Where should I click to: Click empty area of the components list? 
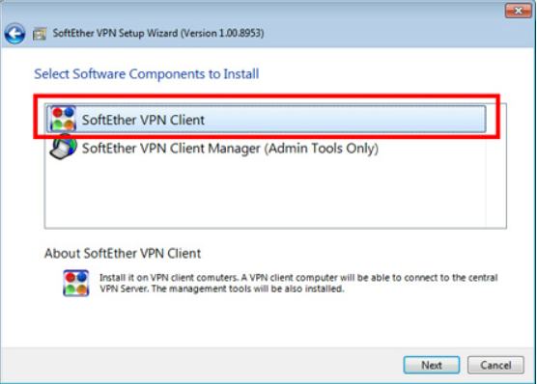tap(266, 195)
